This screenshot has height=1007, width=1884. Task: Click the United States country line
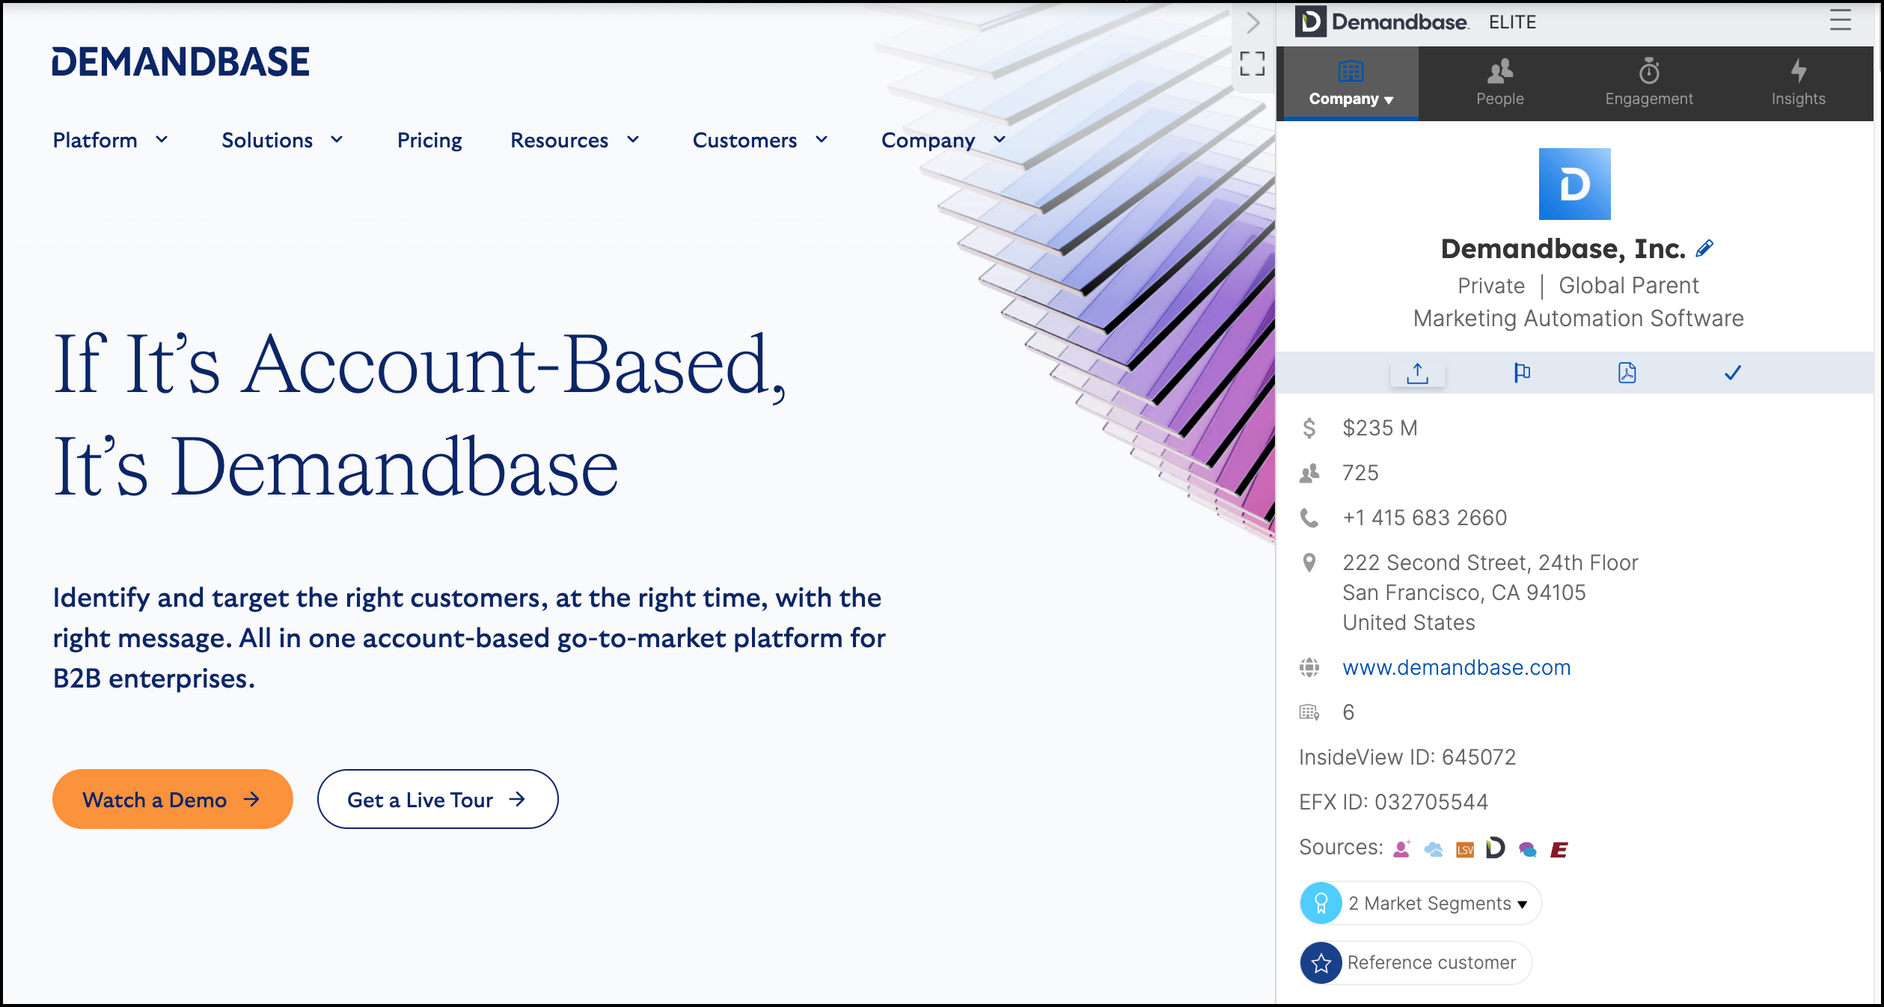(x=1409, y=622)
